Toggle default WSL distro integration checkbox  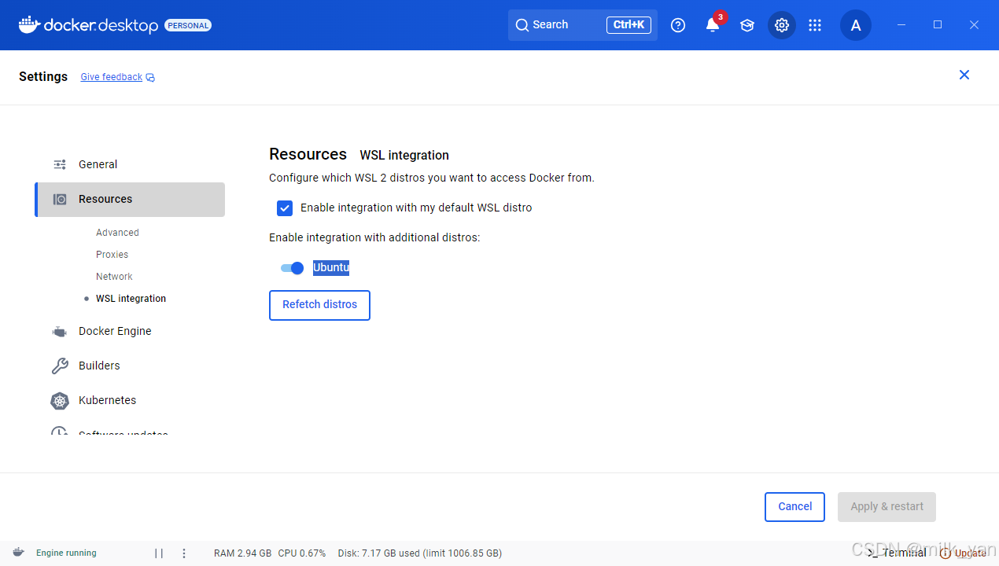pos(285,208)
